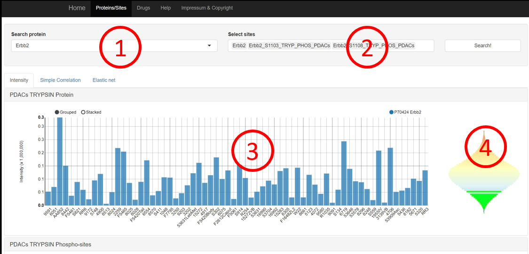
Task: Go to the Home link
Action: point(77,8)
